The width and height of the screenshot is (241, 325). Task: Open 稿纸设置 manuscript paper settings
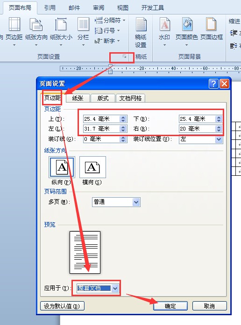click(x=141, y=33)
